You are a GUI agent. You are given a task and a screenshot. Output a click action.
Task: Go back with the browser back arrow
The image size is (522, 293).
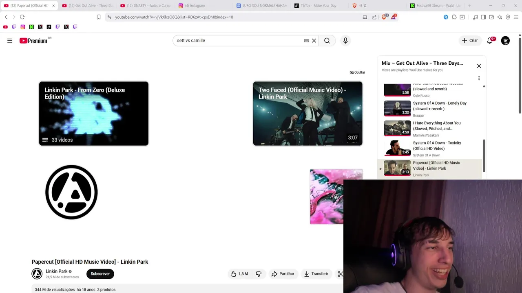point(6,17)
